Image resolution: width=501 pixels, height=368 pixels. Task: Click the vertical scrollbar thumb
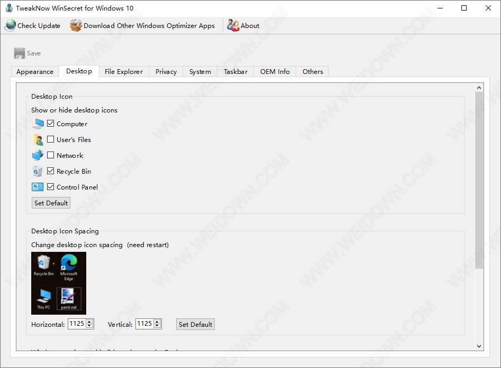click(x=479, y=180)
